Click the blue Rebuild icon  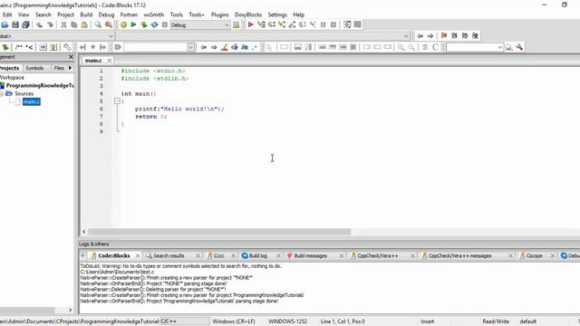tap(154, 24)
